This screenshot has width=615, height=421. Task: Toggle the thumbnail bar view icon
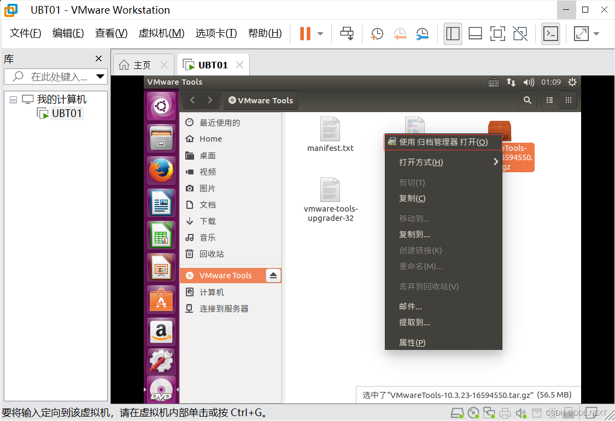pyautogui.click(x=475, y=34)
